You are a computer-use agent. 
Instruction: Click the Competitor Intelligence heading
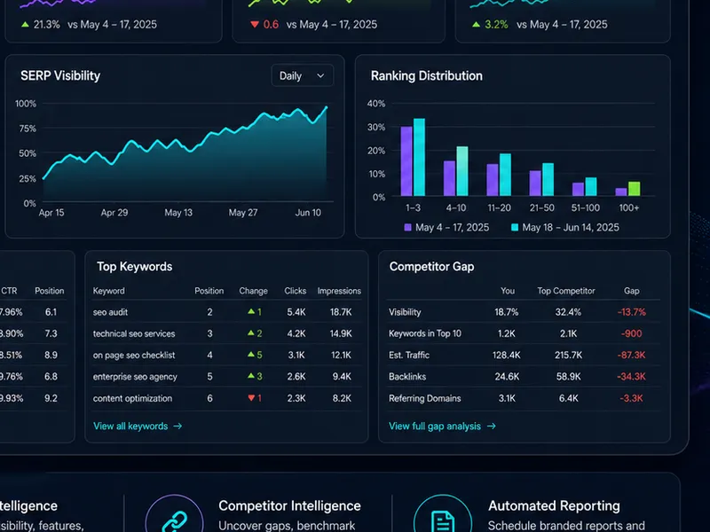290,505
